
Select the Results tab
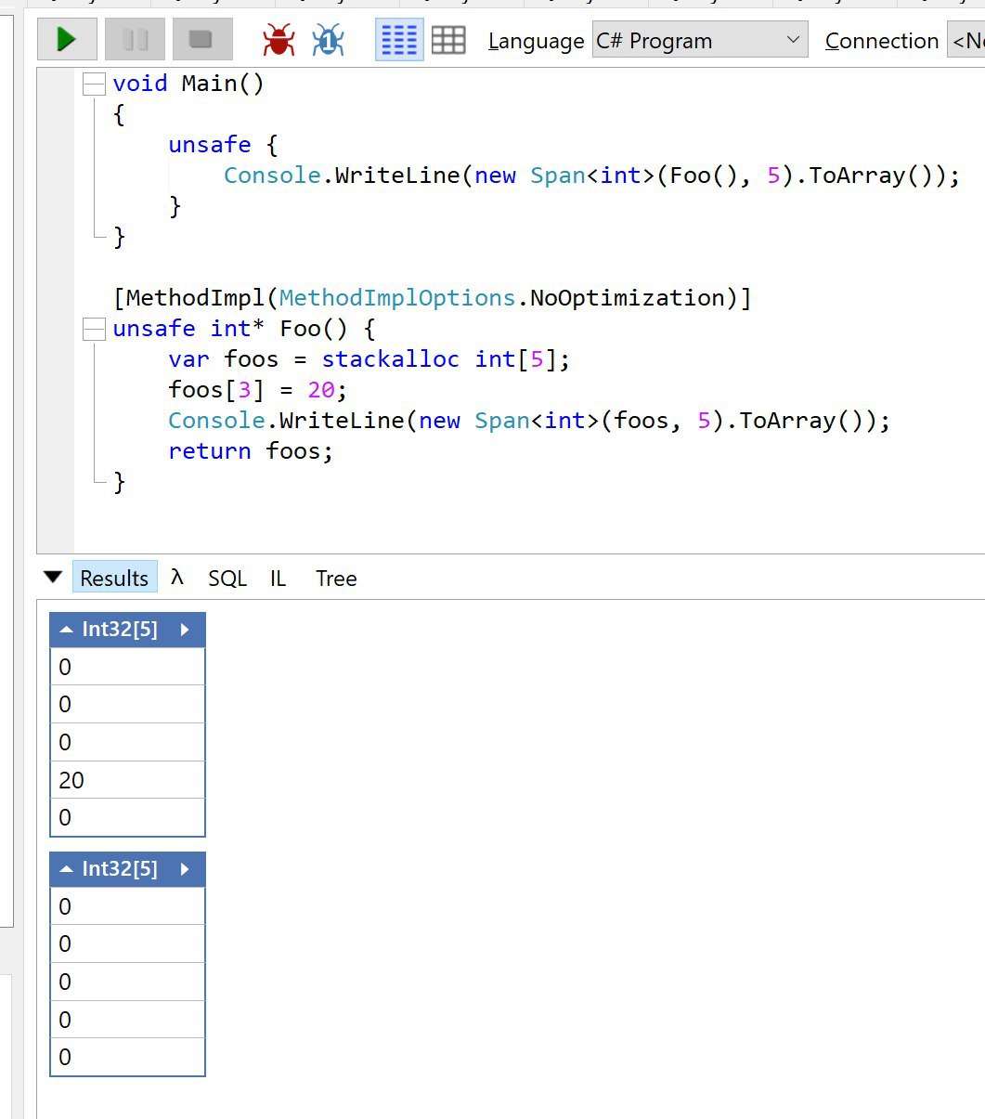(114, 578)
